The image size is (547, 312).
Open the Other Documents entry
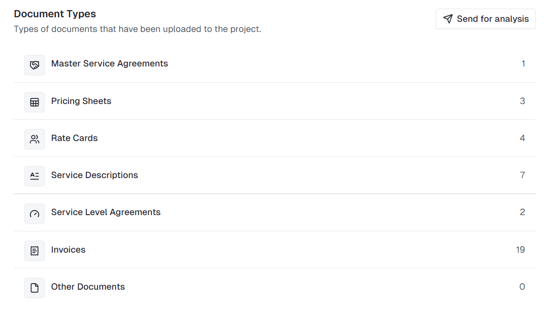coord(88,287)
